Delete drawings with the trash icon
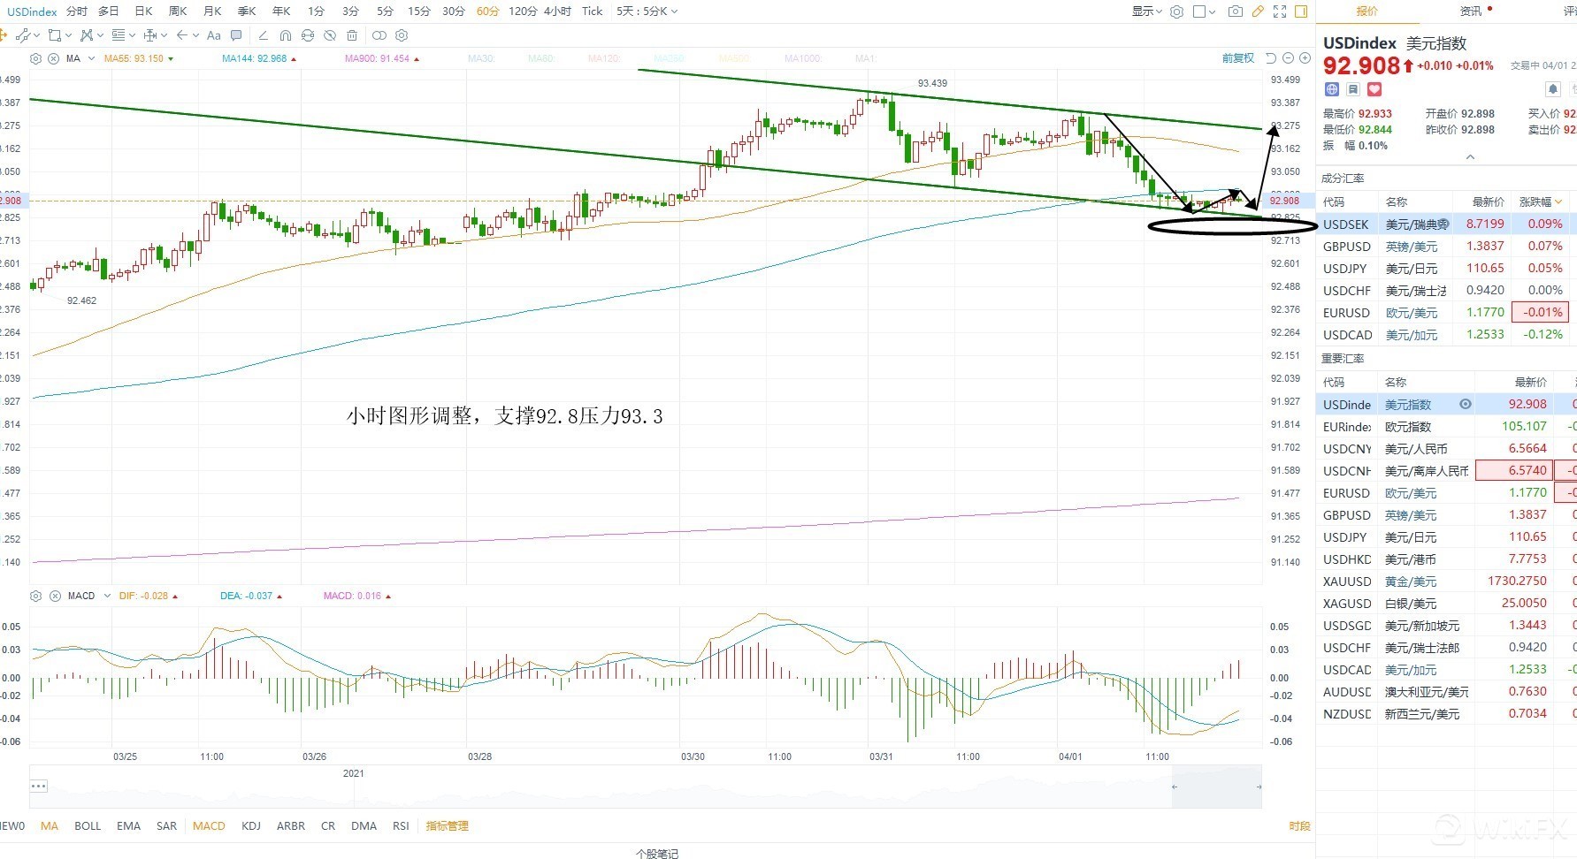The width and height of the screenshot is (1577, 859). click(352, 35)
